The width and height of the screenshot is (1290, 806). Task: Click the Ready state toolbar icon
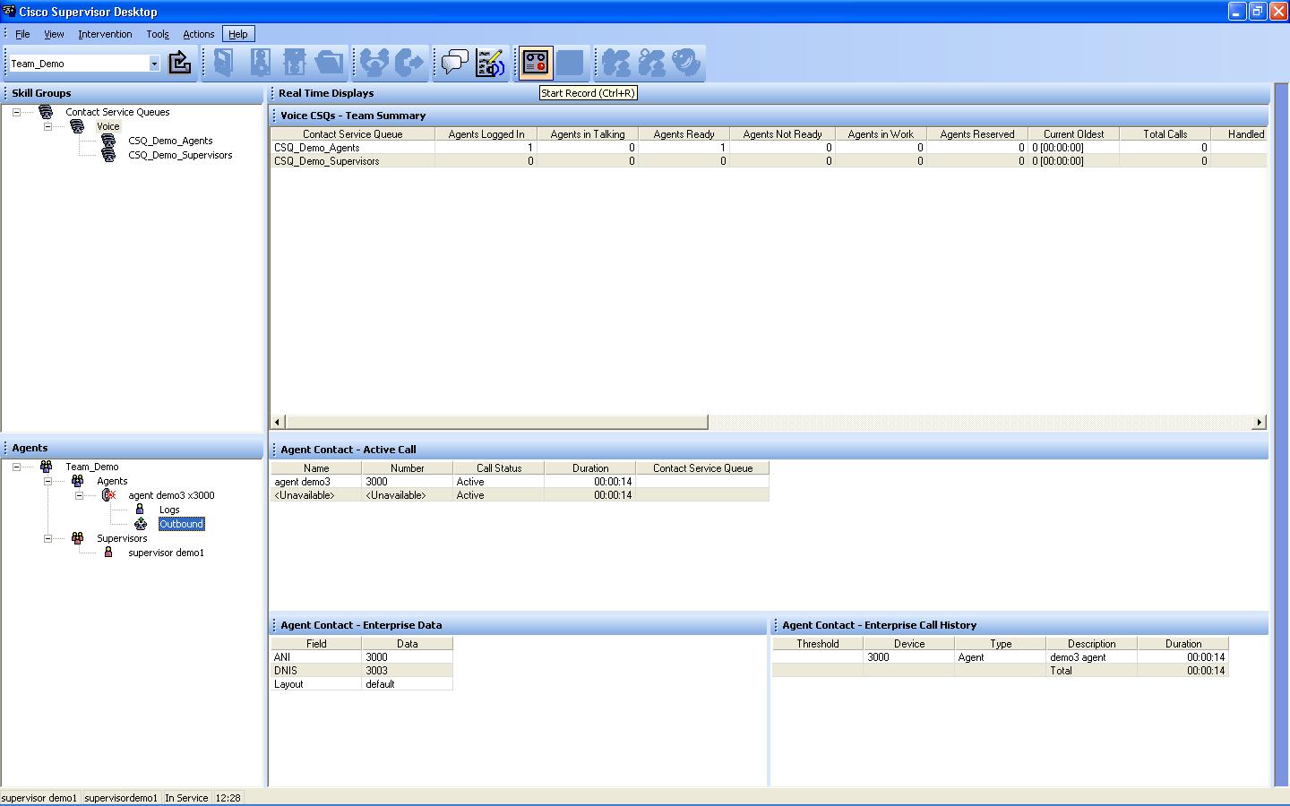point(259,63)
